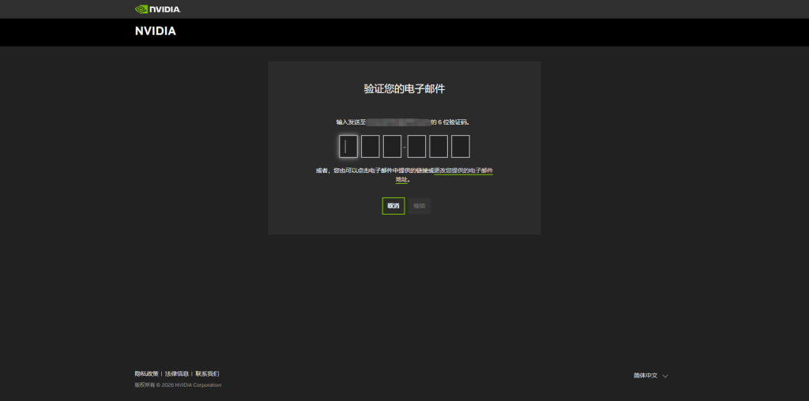The height and width of the screenshot is (401, 809).
Task: Click the greyed-out 继续 button
Action: pyautogui.click(x=420, y=206)
